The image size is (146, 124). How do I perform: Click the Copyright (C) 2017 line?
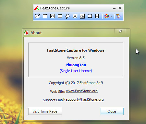(x=76, y=83)
